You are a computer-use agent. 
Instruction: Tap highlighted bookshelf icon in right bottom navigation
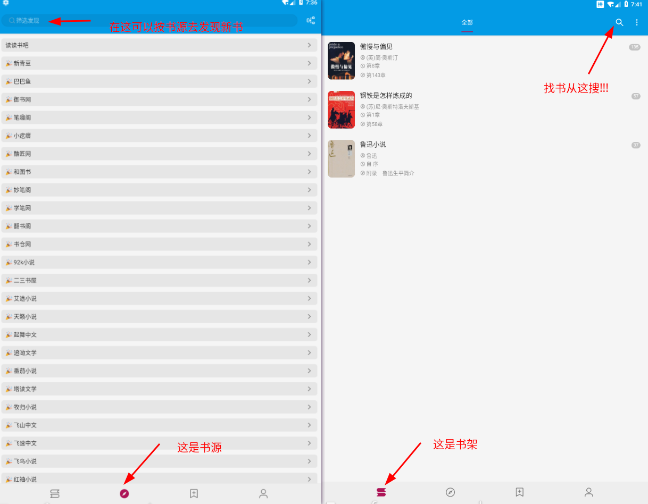click(381, 492)
